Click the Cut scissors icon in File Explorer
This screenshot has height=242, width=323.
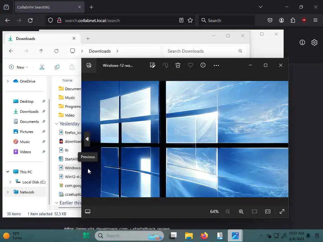tap(42, 67)
